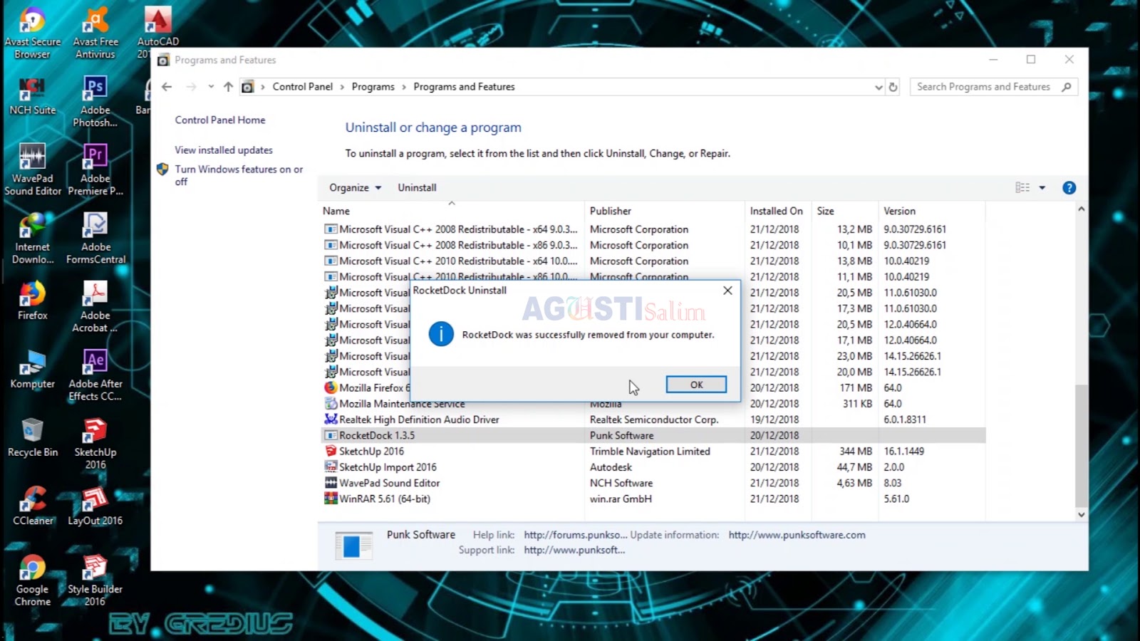Refresh the Programs and Features list
The height and width of the screenshot is (641, 1140).
pyautogui.click(x=893, y=87)
